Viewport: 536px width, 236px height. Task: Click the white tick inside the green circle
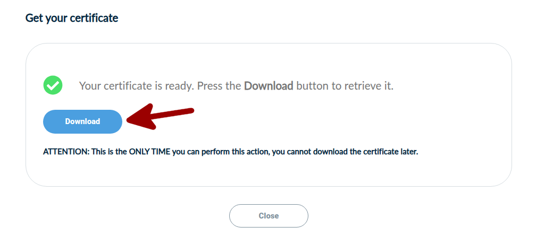coord(53,85)
